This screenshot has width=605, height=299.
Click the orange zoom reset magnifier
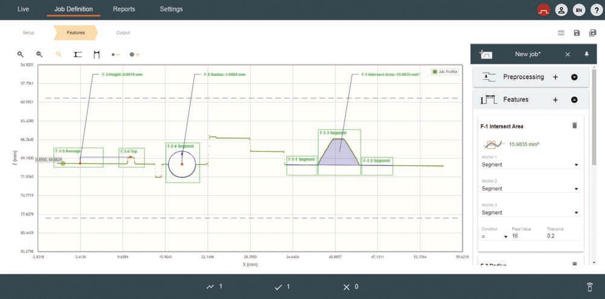click(x=59, y=54)
